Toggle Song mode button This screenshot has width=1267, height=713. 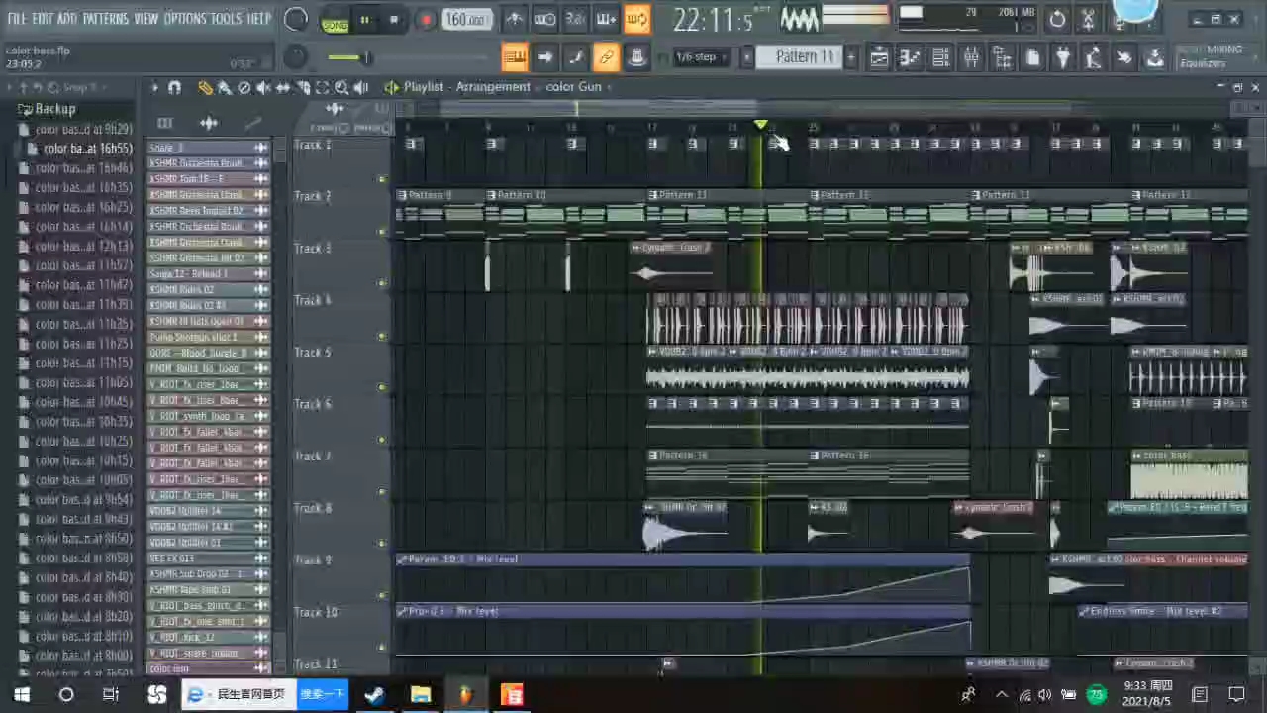[x=336, y=20]
